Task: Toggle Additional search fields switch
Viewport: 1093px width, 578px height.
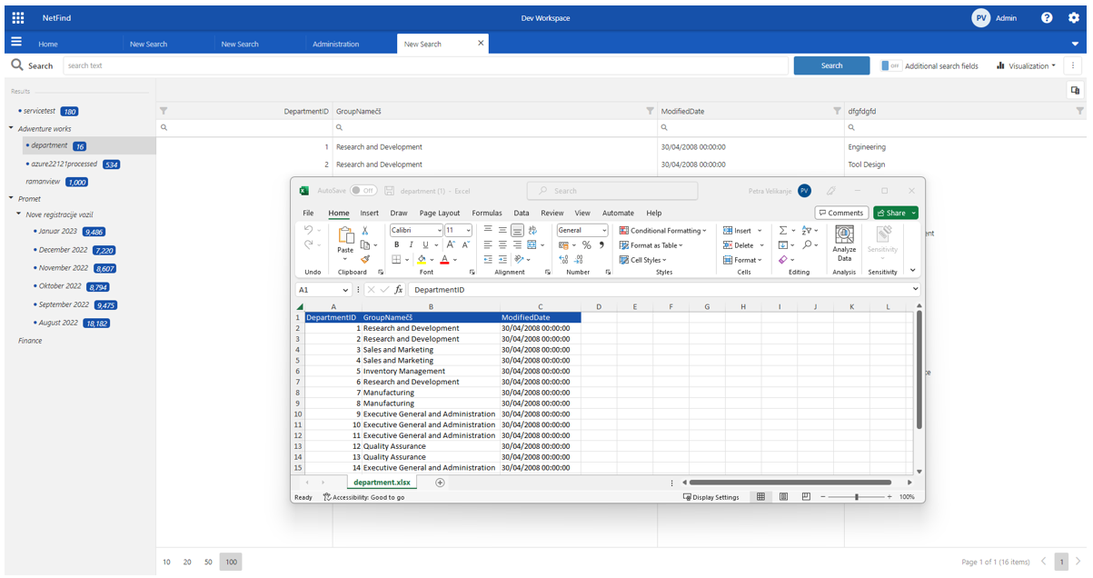Action: [x=890, y=65]
